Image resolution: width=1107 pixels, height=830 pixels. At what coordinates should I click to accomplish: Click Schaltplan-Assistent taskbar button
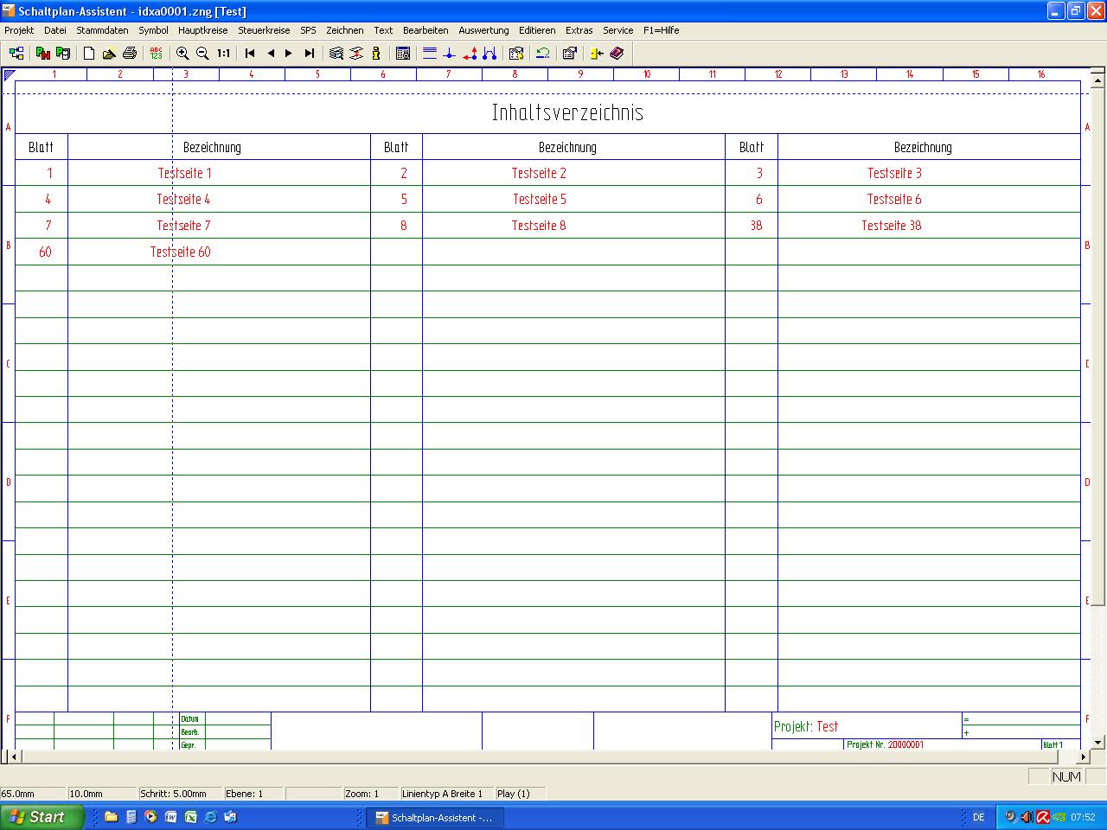tap(435, 817)
